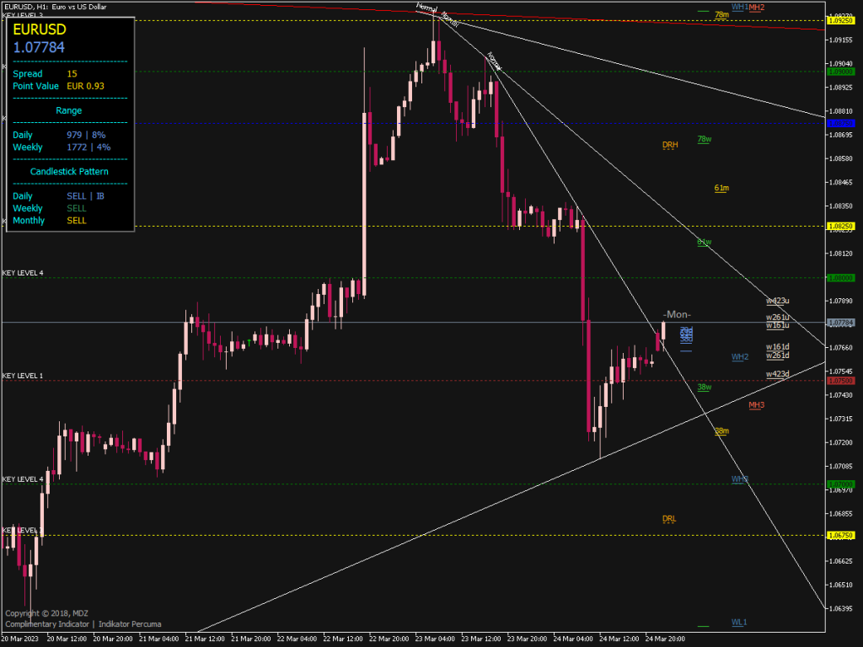Select the Point Value EUR 0.93

[85, 86]
